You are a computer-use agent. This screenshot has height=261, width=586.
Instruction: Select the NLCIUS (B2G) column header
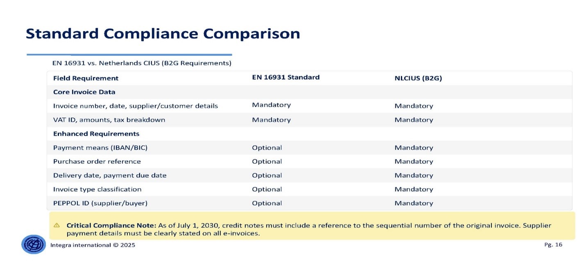(x=418, y=78)
